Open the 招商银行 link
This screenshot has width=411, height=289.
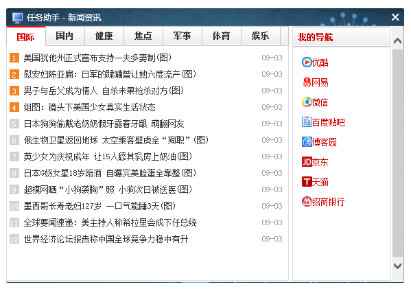329,202
